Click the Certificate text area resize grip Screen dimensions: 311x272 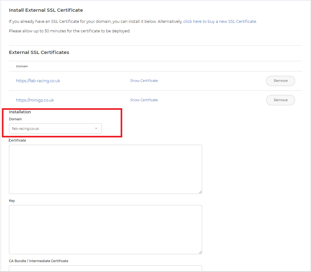click(200, 192)
